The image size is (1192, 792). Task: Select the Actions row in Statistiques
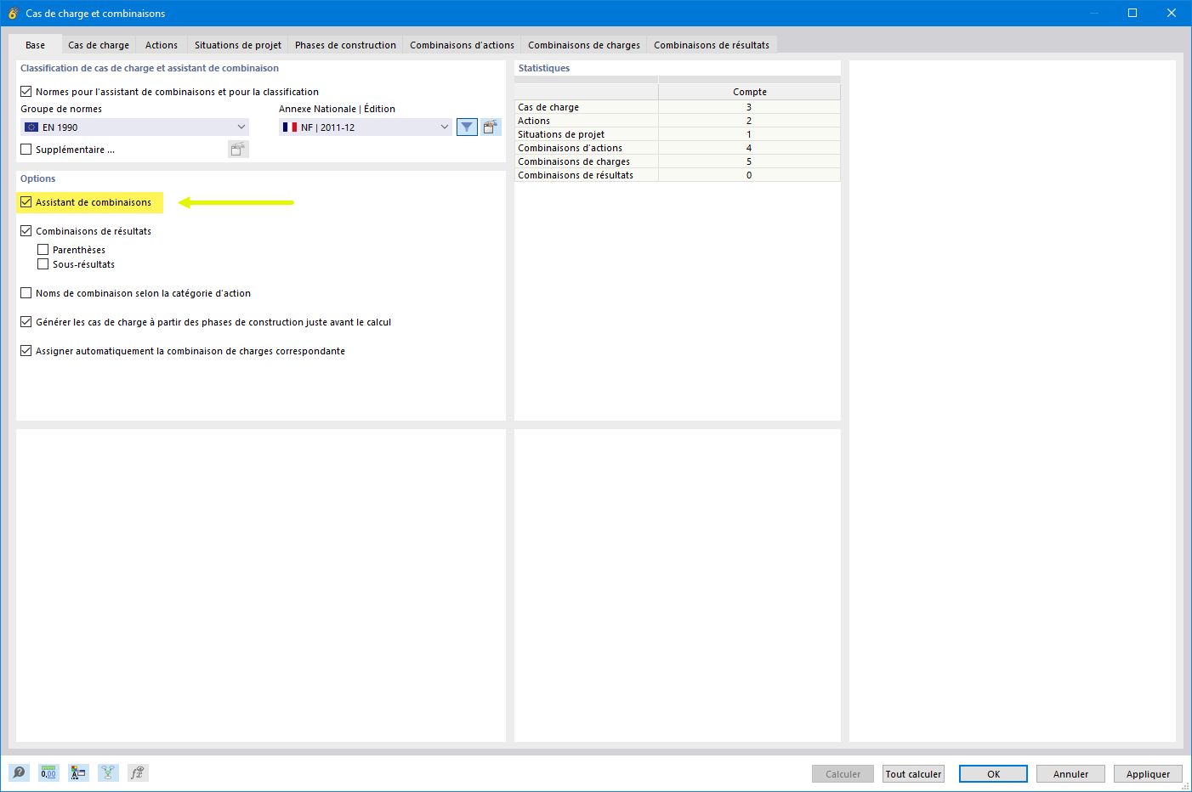pyautogui.click(x=678, y=121)
